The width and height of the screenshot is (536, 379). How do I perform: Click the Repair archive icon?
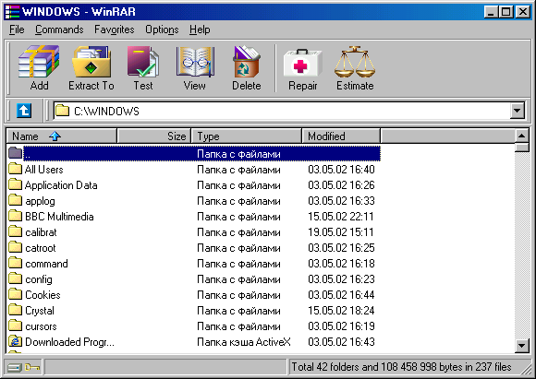(x=302, y=63)
